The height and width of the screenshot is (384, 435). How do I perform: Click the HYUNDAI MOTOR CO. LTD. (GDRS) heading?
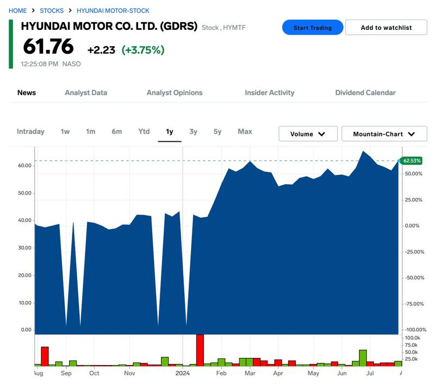[x=109, y=26]
